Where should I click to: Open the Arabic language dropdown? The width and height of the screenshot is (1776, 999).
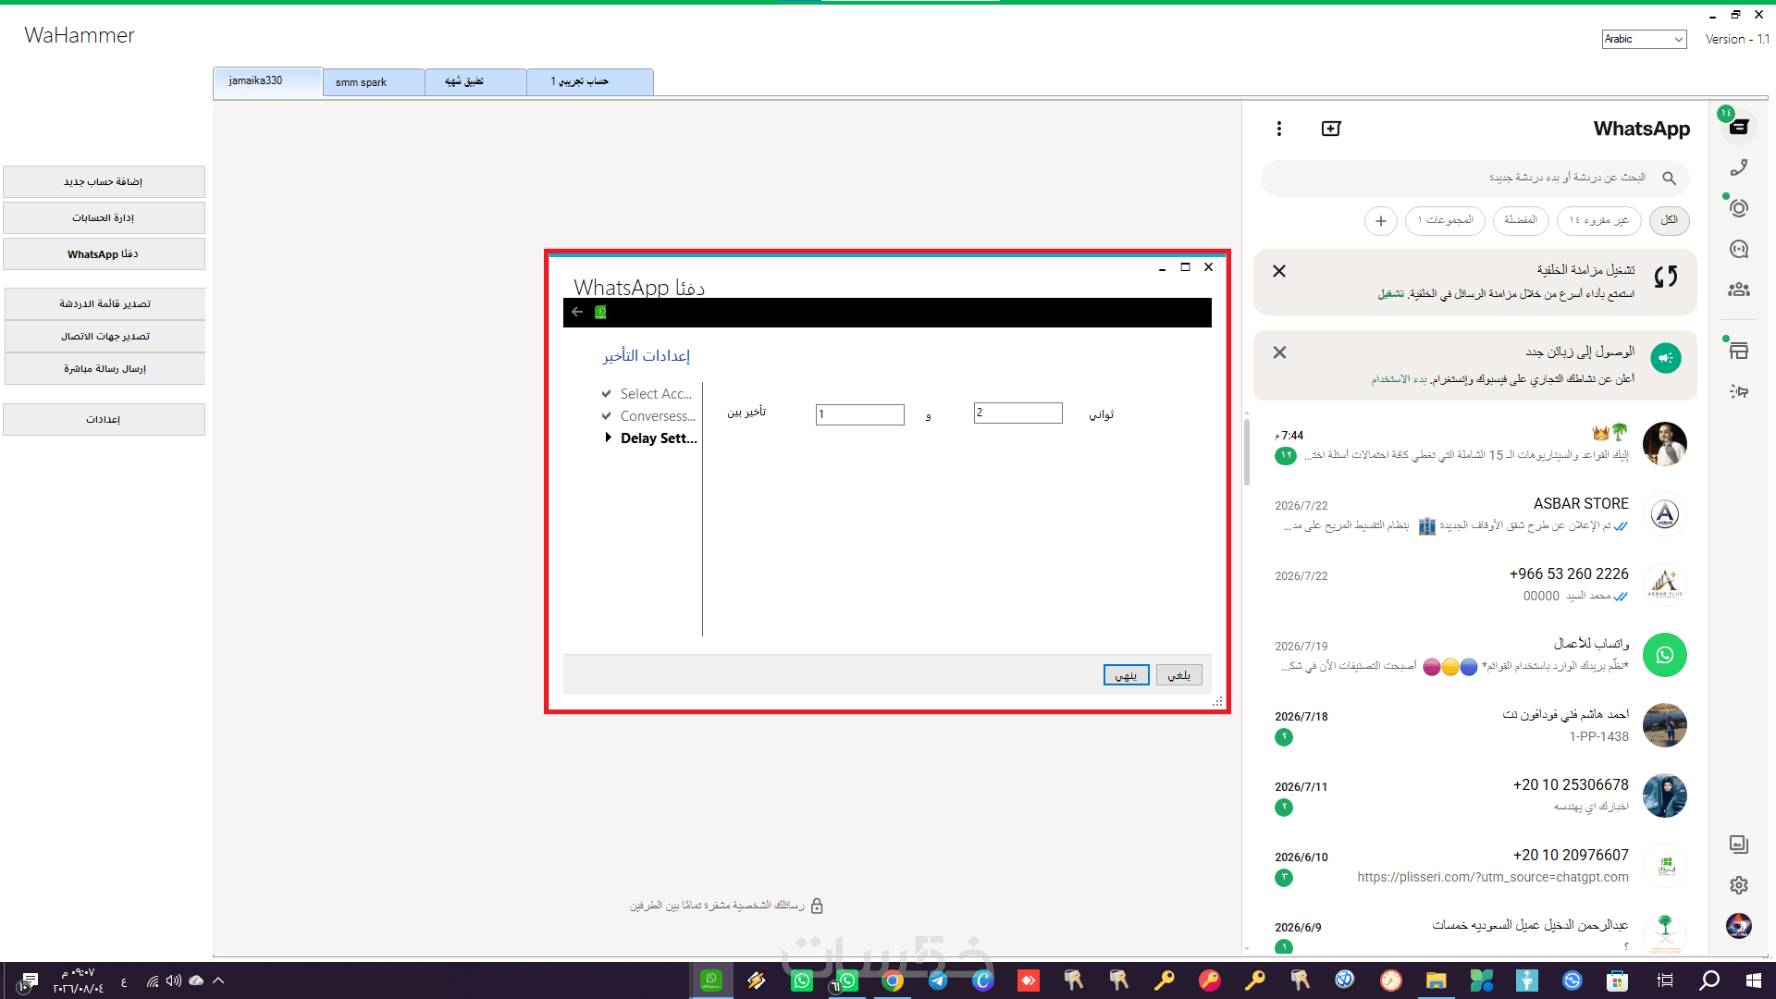point(1644,39)
